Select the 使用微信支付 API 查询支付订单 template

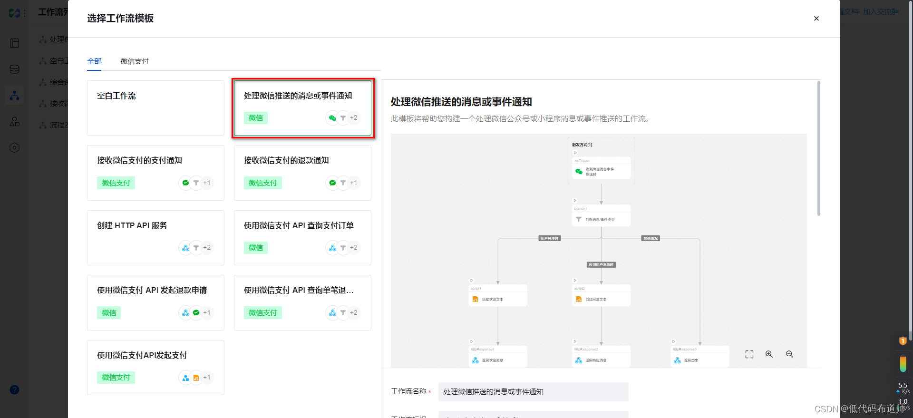[x=302, y=238]
